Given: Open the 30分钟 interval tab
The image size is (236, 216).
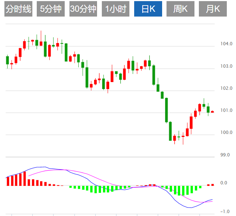Looking at the screenshot, I should pyautogui.click(x=83, y=9).
